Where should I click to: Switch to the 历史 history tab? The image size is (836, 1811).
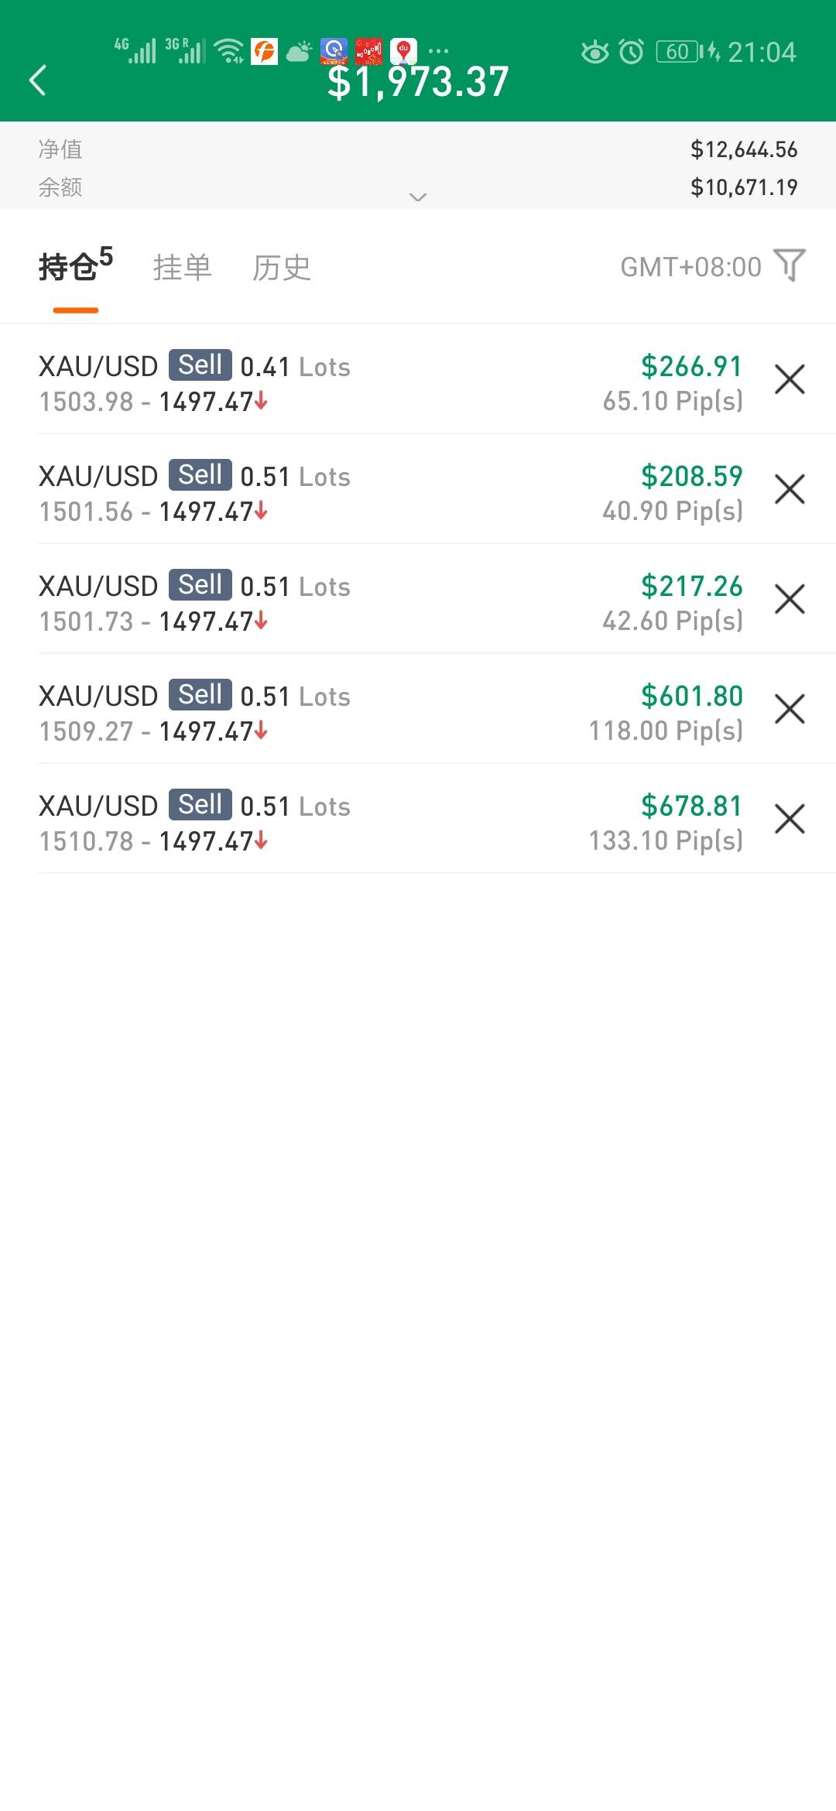tap(281, 268)
